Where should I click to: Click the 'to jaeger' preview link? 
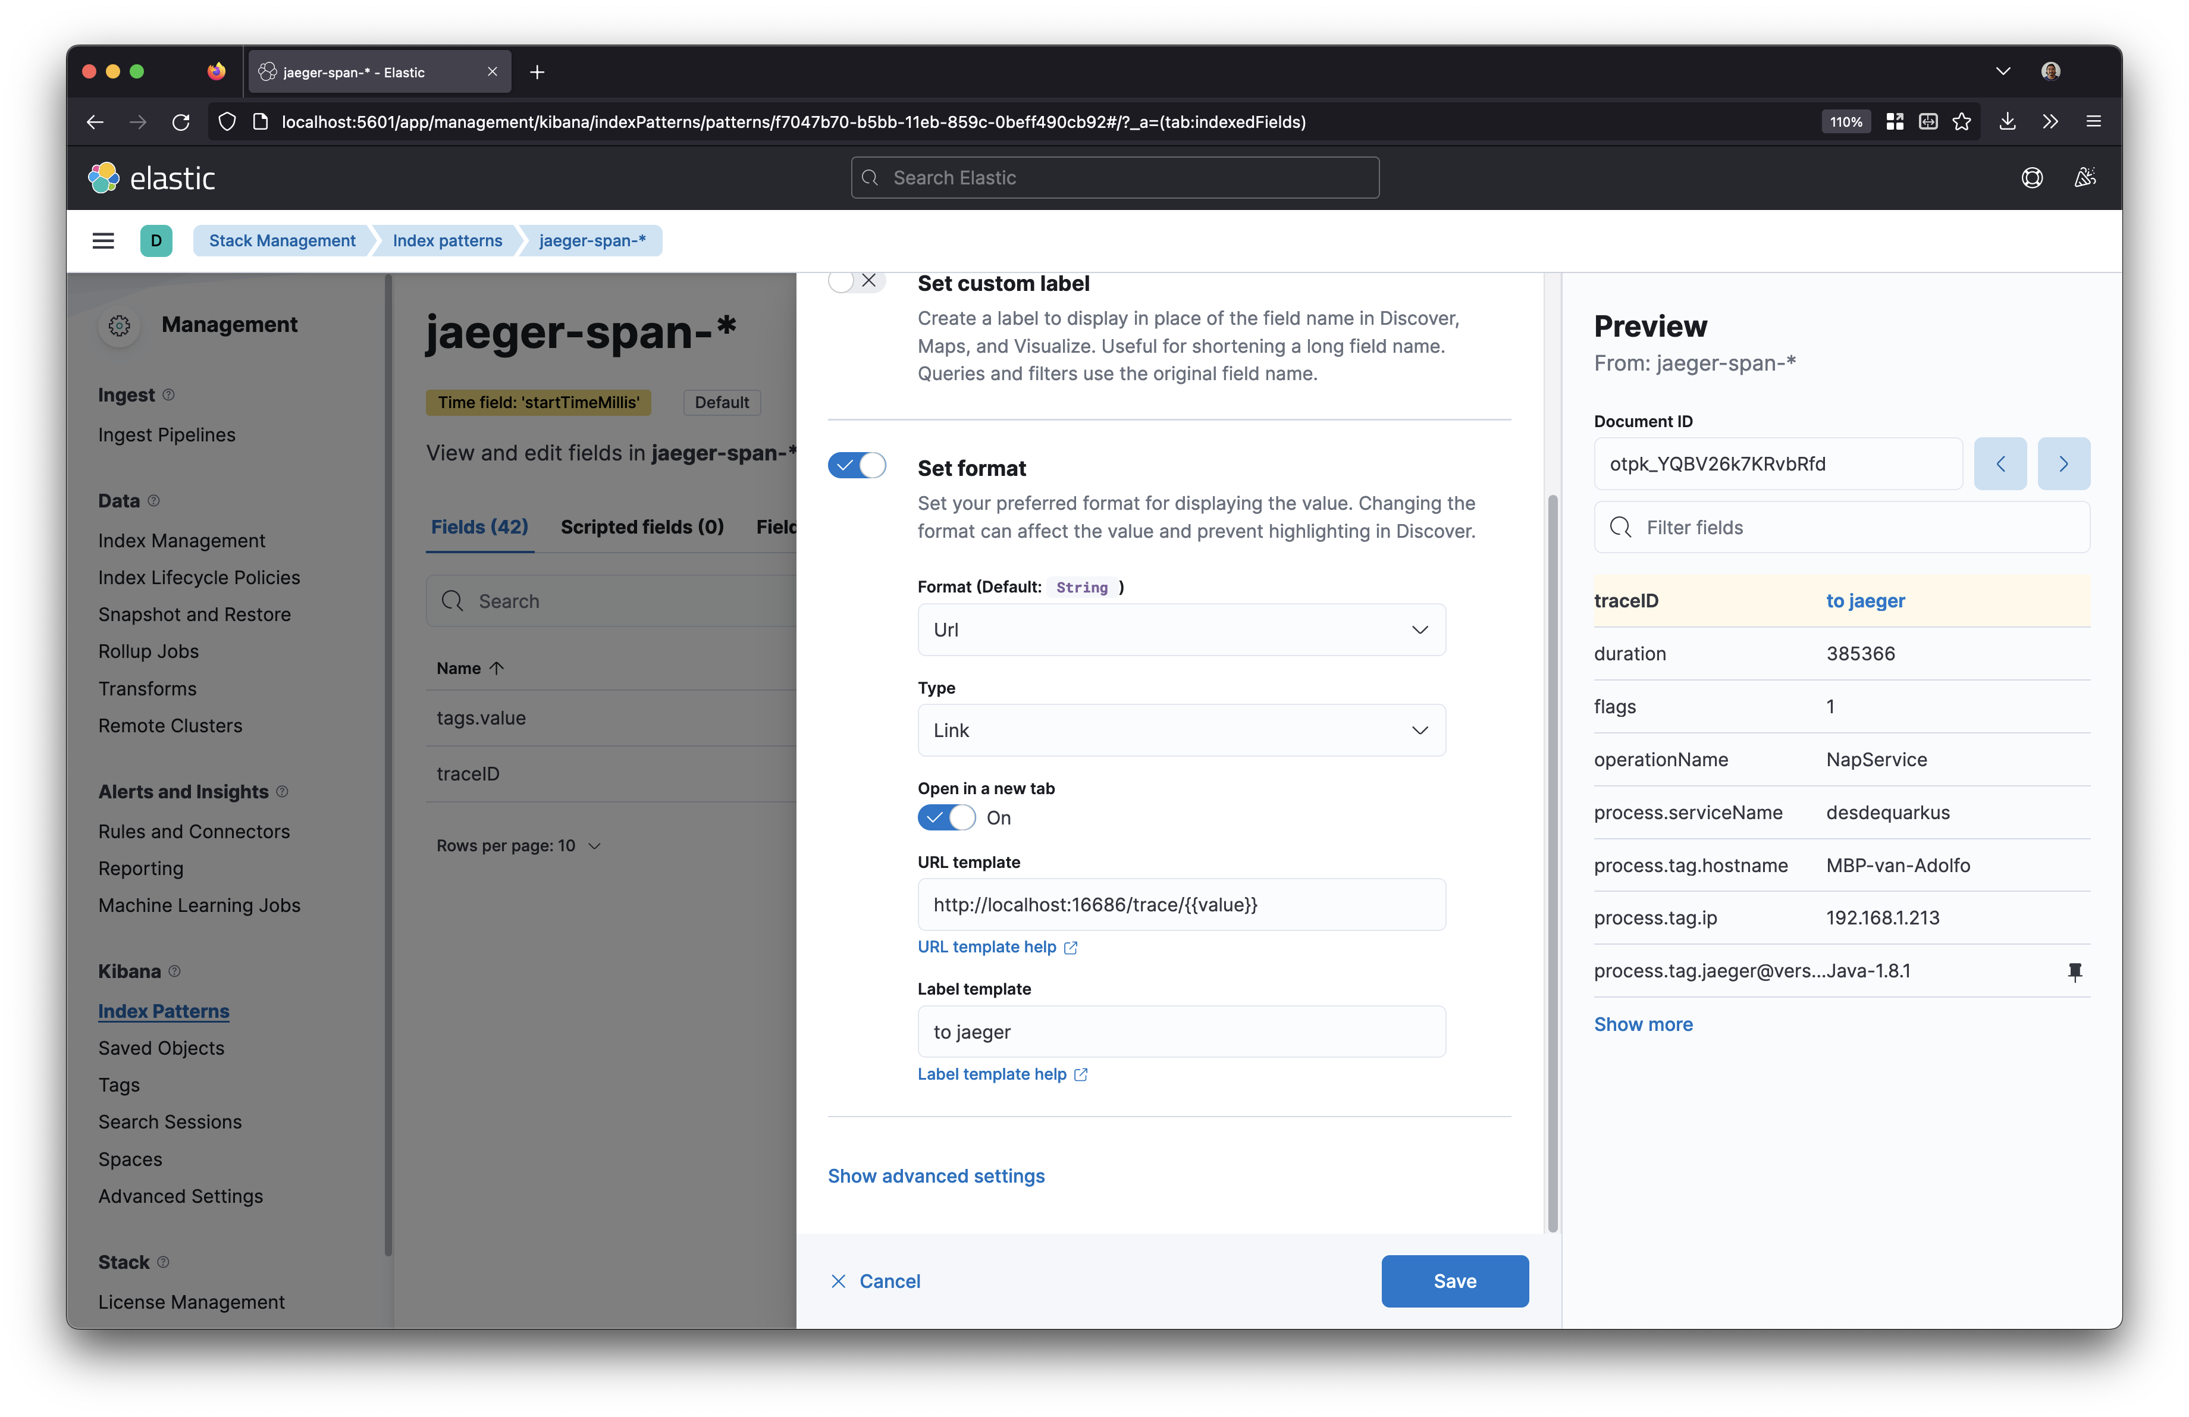(x=1865, y=600)
